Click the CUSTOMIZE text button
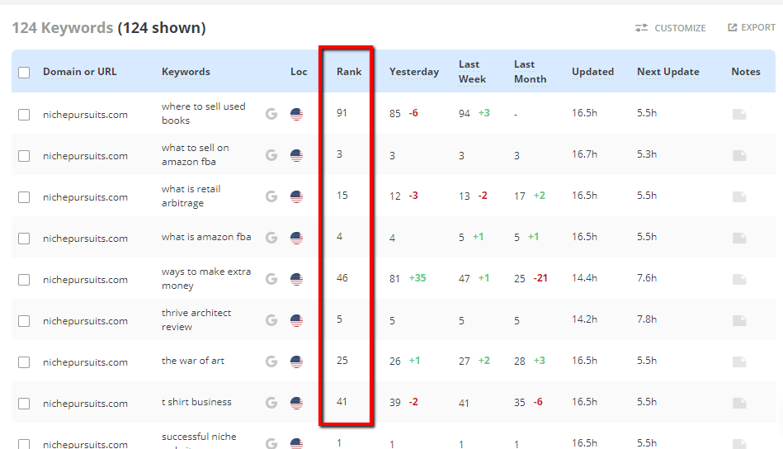 click(x=680, y=28)
